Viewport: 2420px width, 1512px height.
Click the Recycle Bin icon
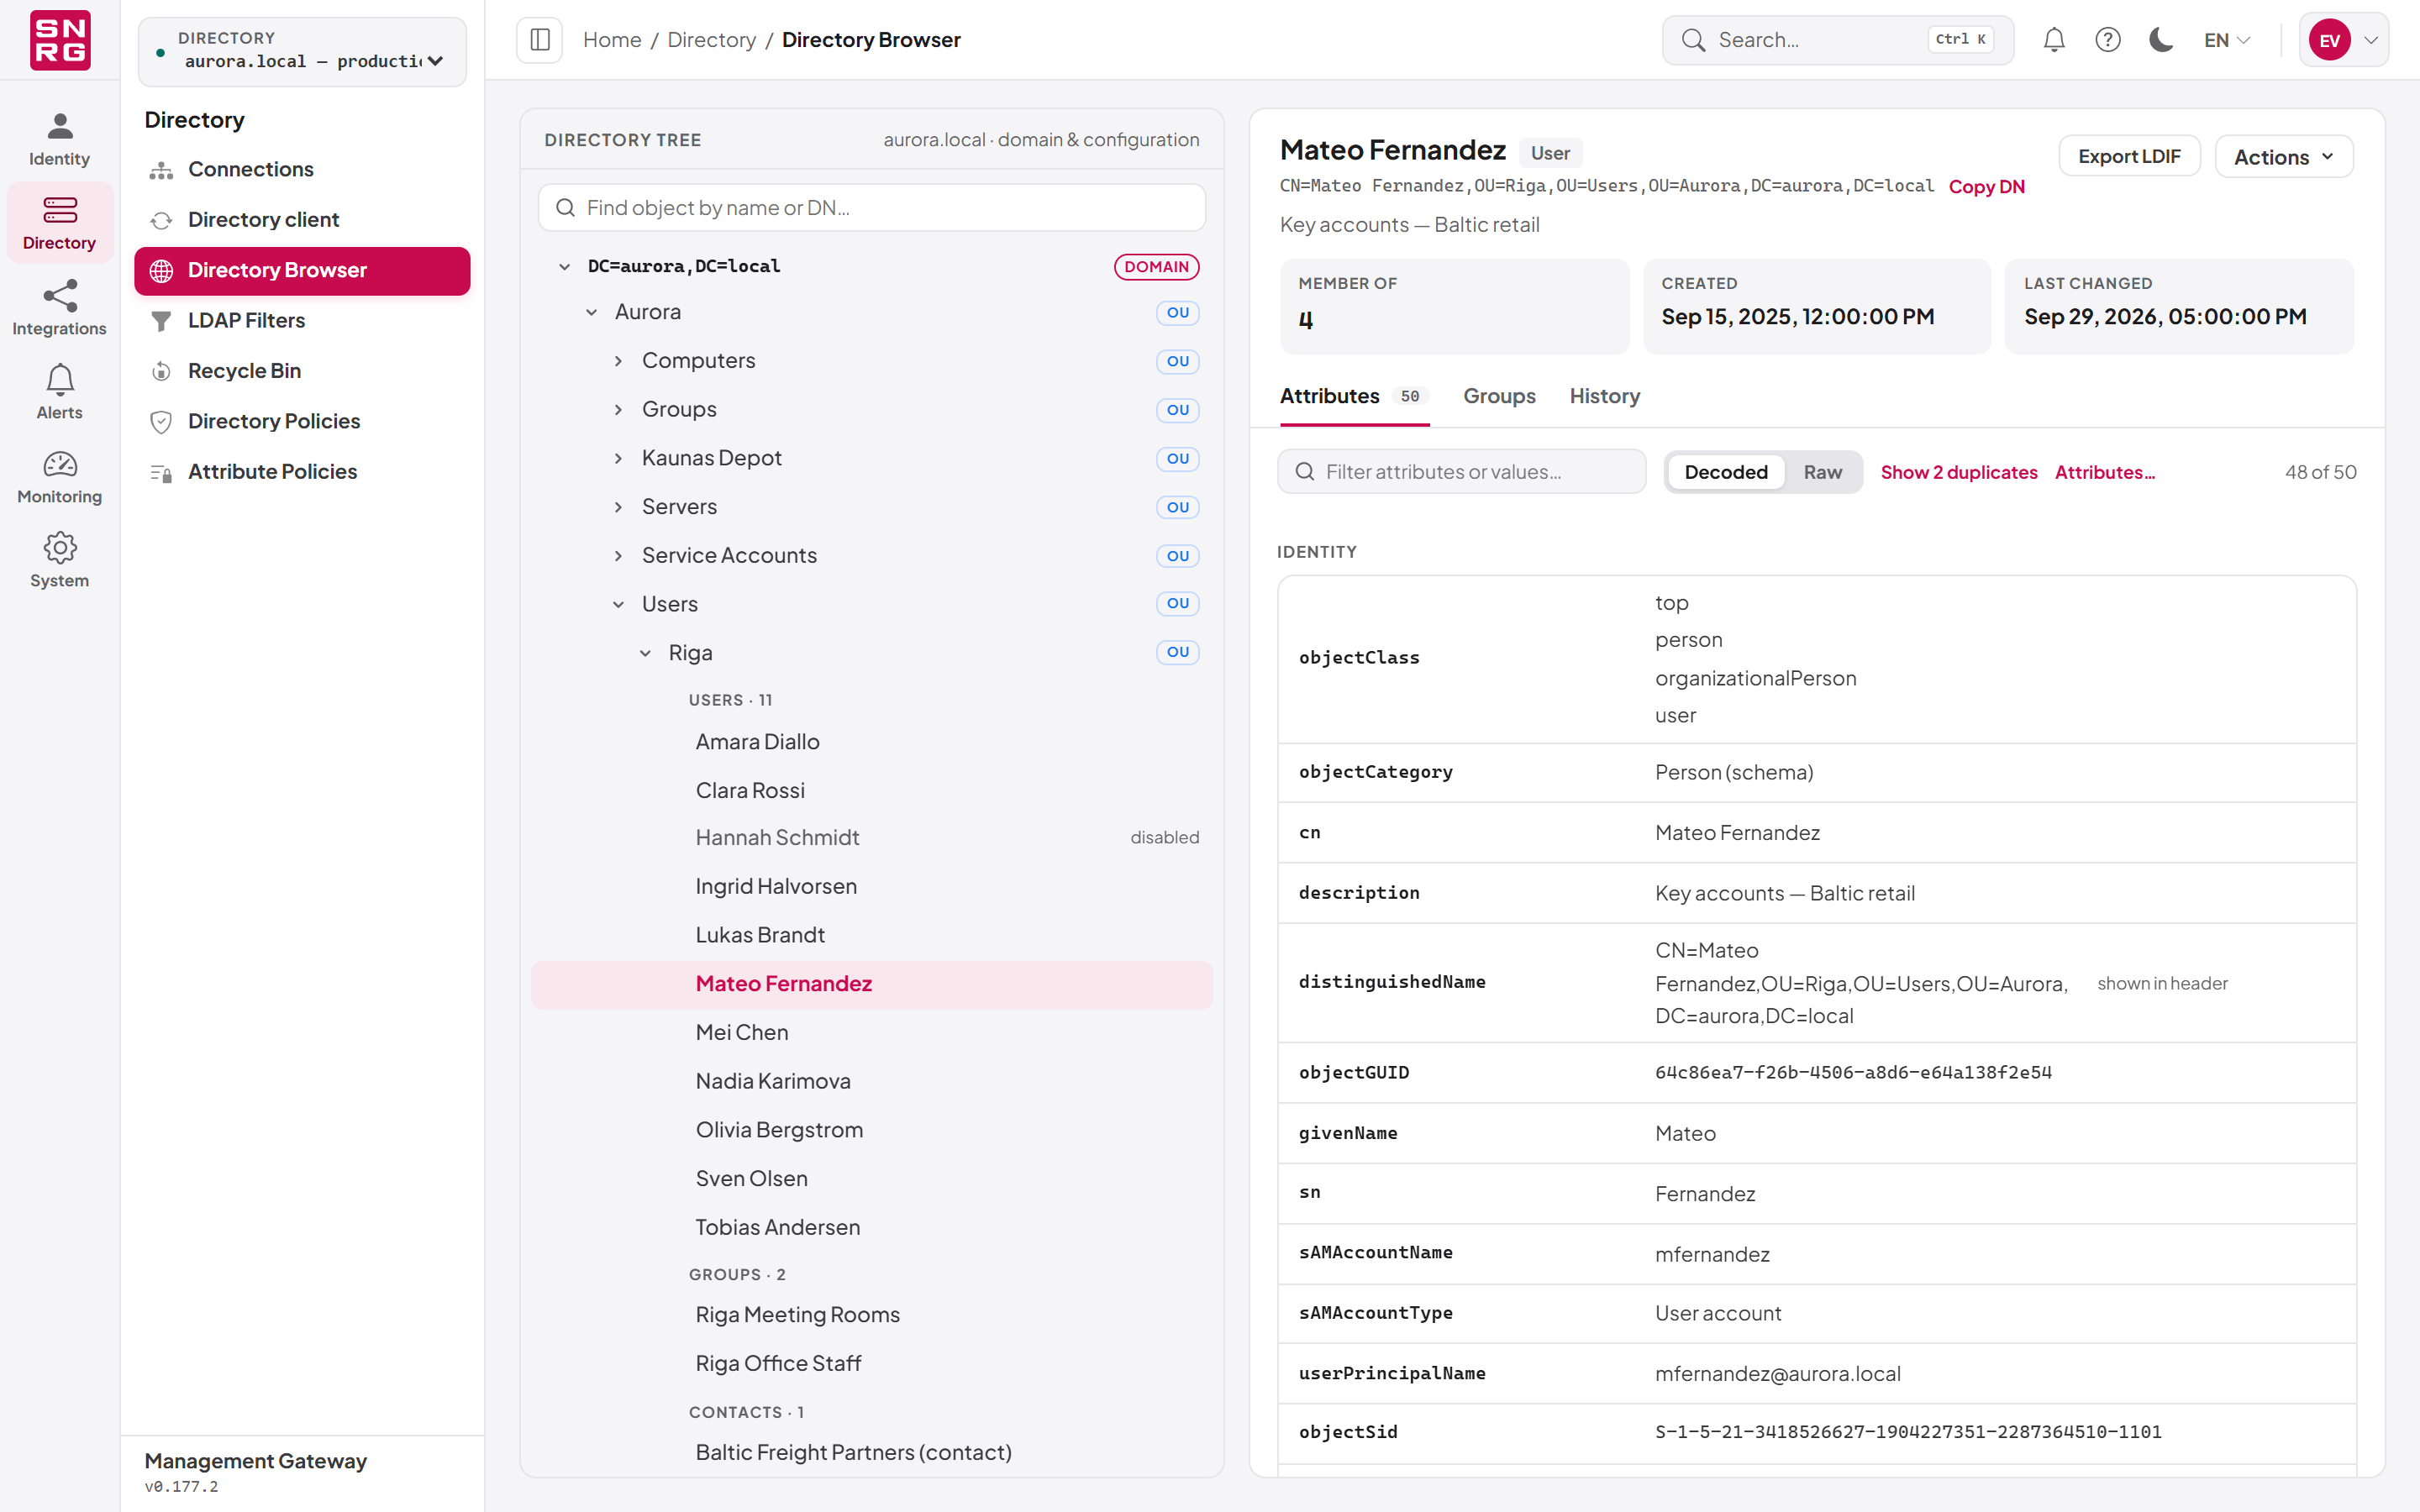pyautogui.click(x=161, y=371)
